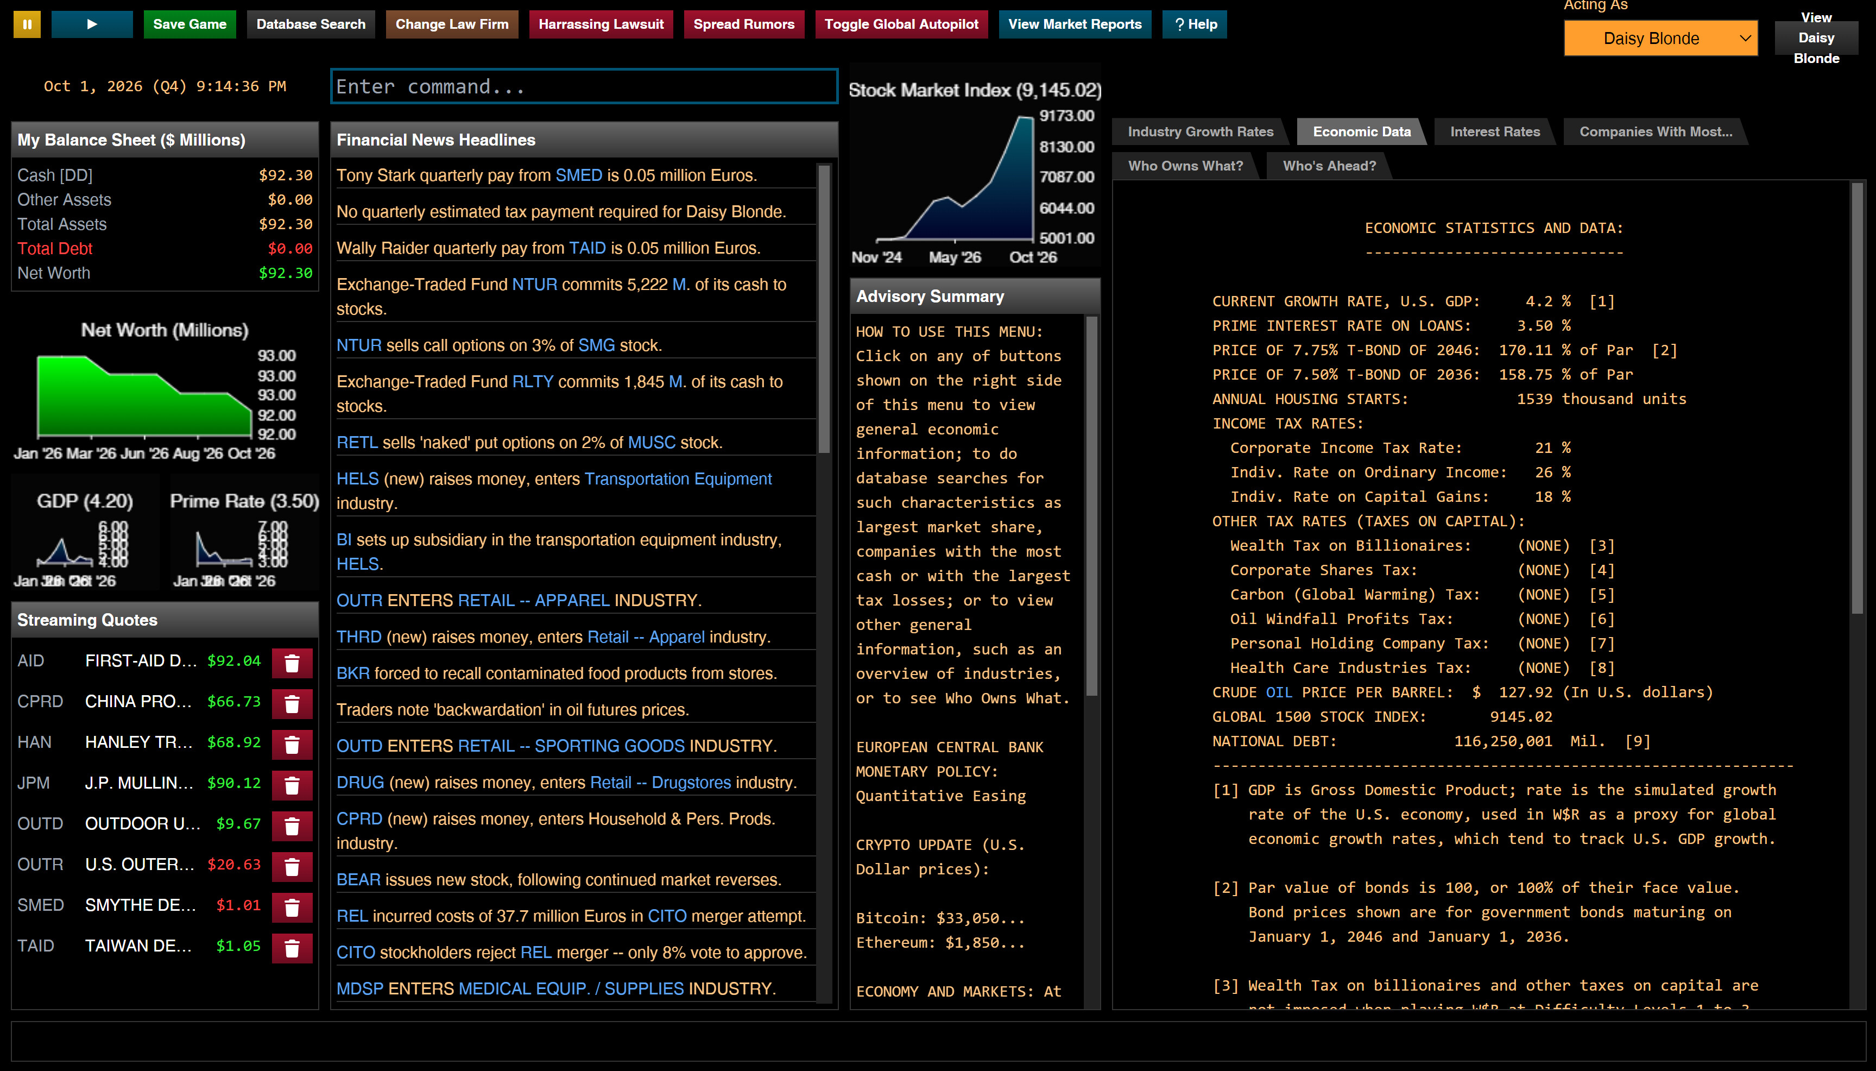Pause the game simulation

click(x=27, y=24)
